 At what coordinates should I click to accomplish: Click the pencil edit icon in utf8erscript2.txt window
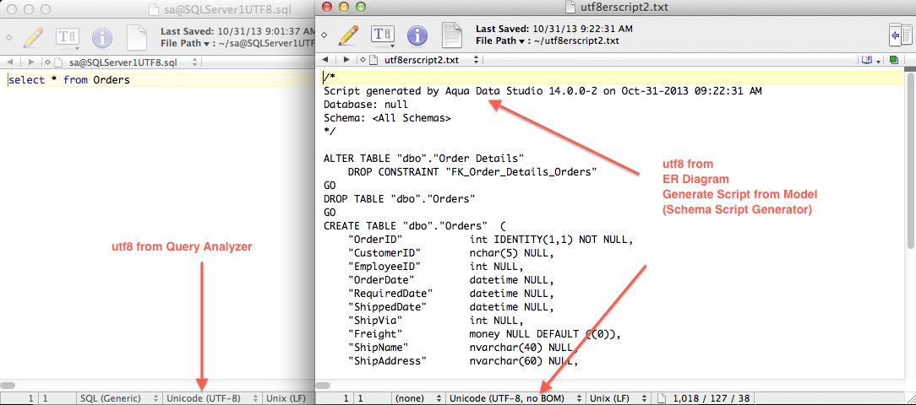click(x=348, y=35)
